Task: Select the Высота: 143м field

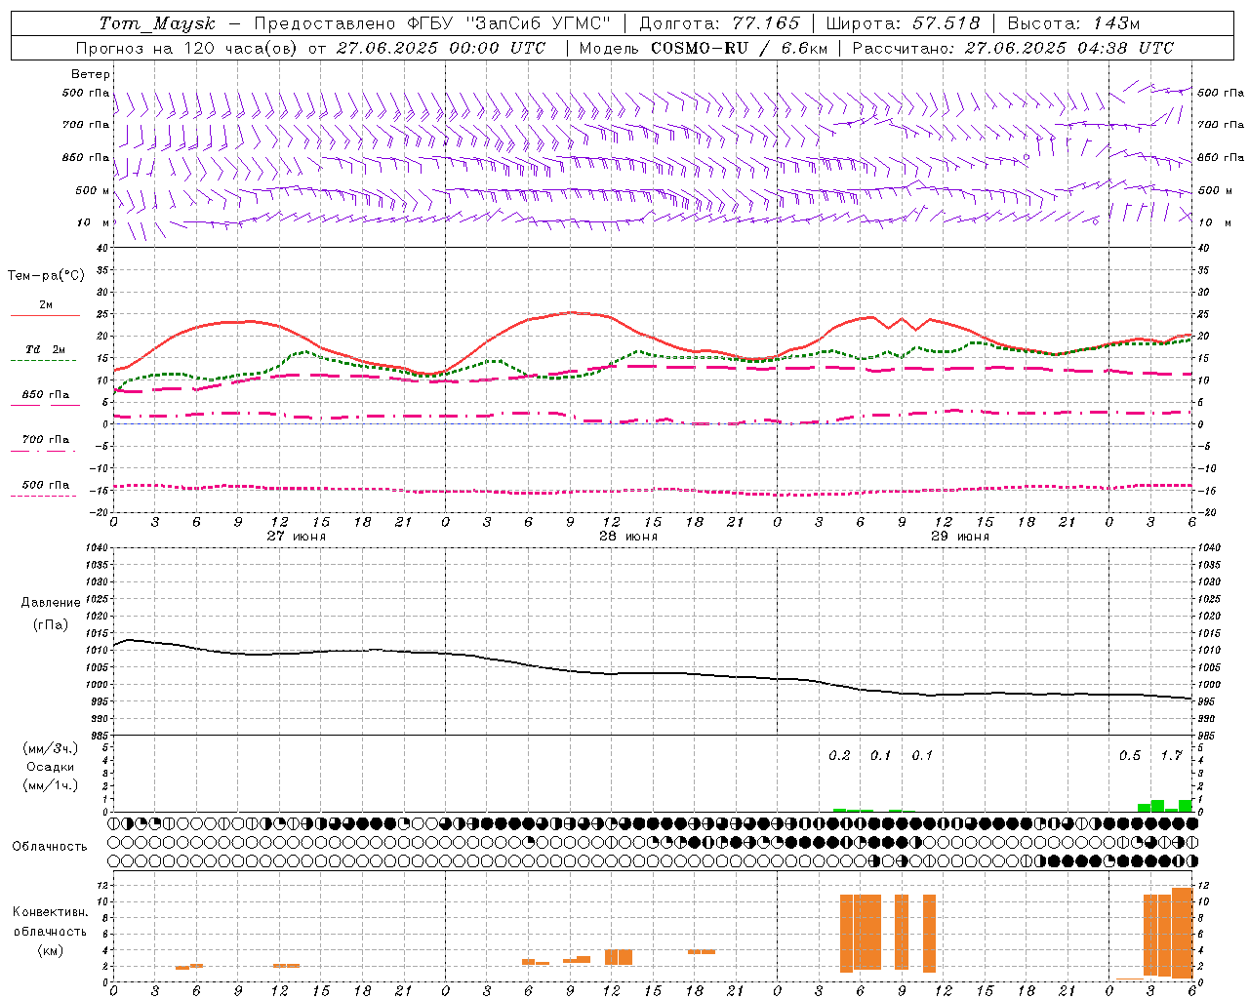Action: coord(1073,23)
